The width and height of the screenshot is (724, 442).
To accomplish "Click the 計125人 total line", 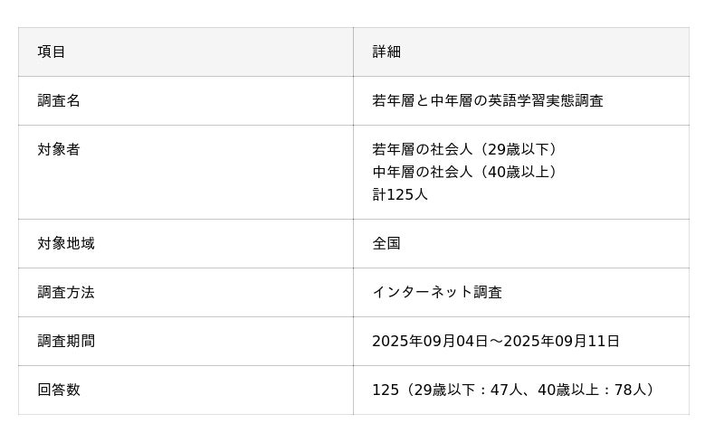I will coord(400,194).
